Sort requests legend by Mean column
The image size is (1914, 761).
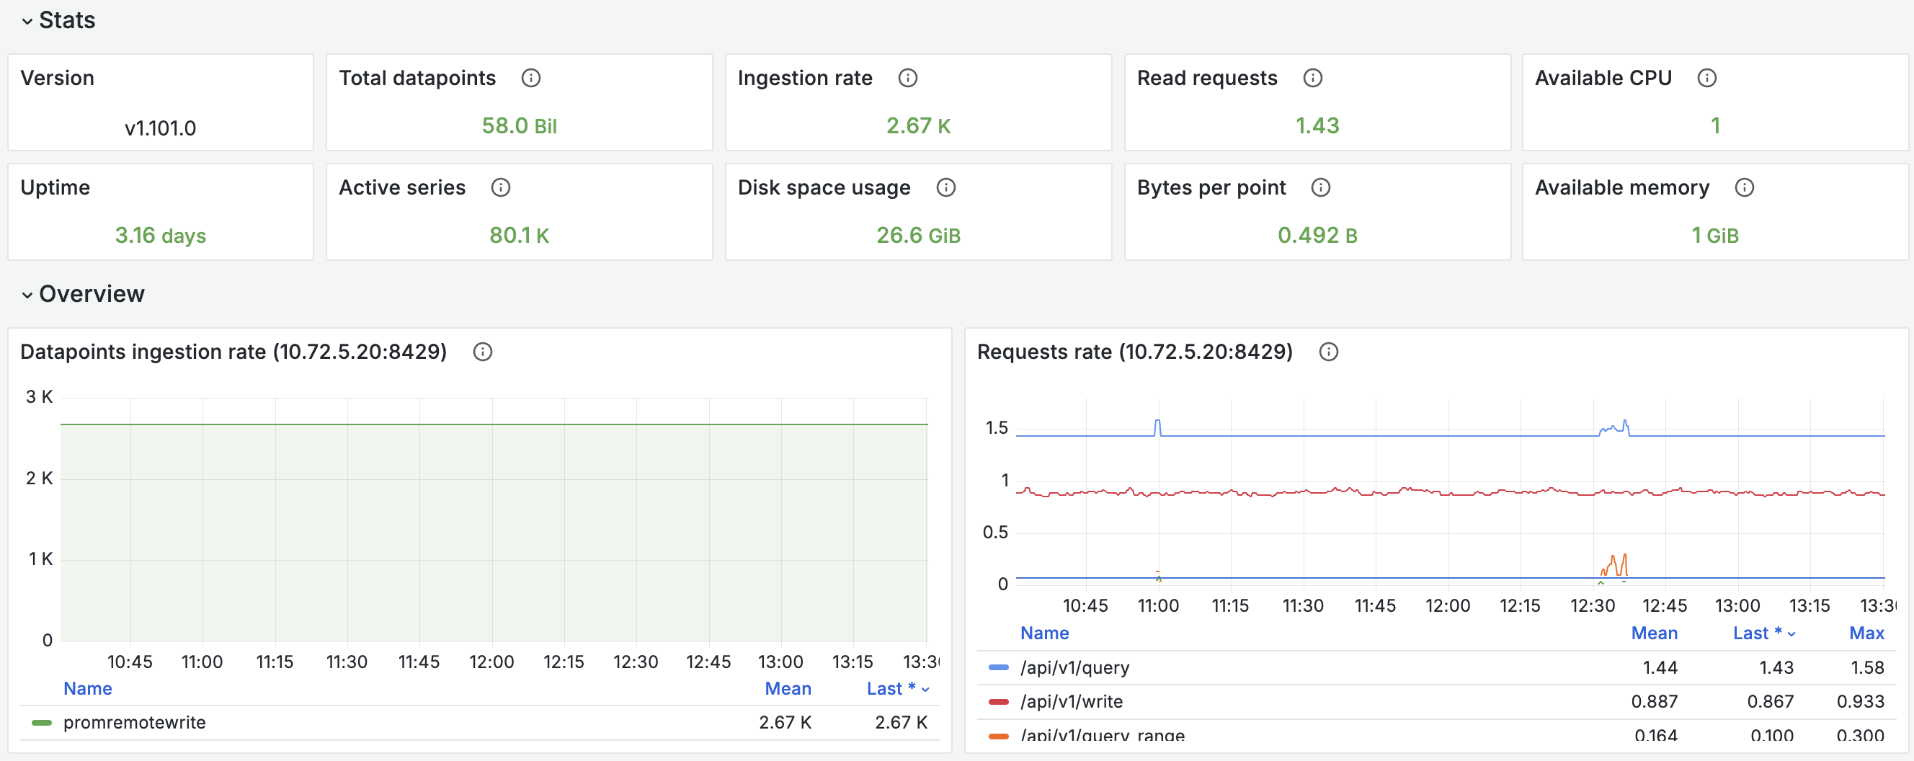pos(1654,633)
